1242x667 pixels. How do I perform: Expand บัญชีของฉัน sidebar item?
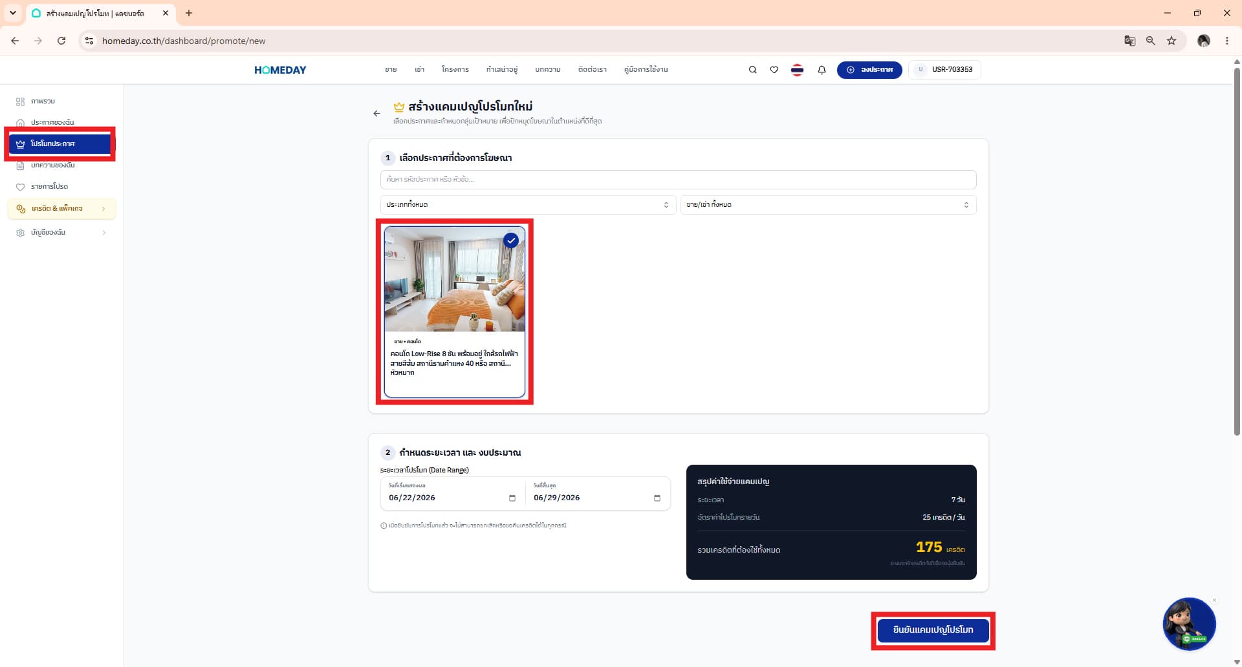pos(62,233)
